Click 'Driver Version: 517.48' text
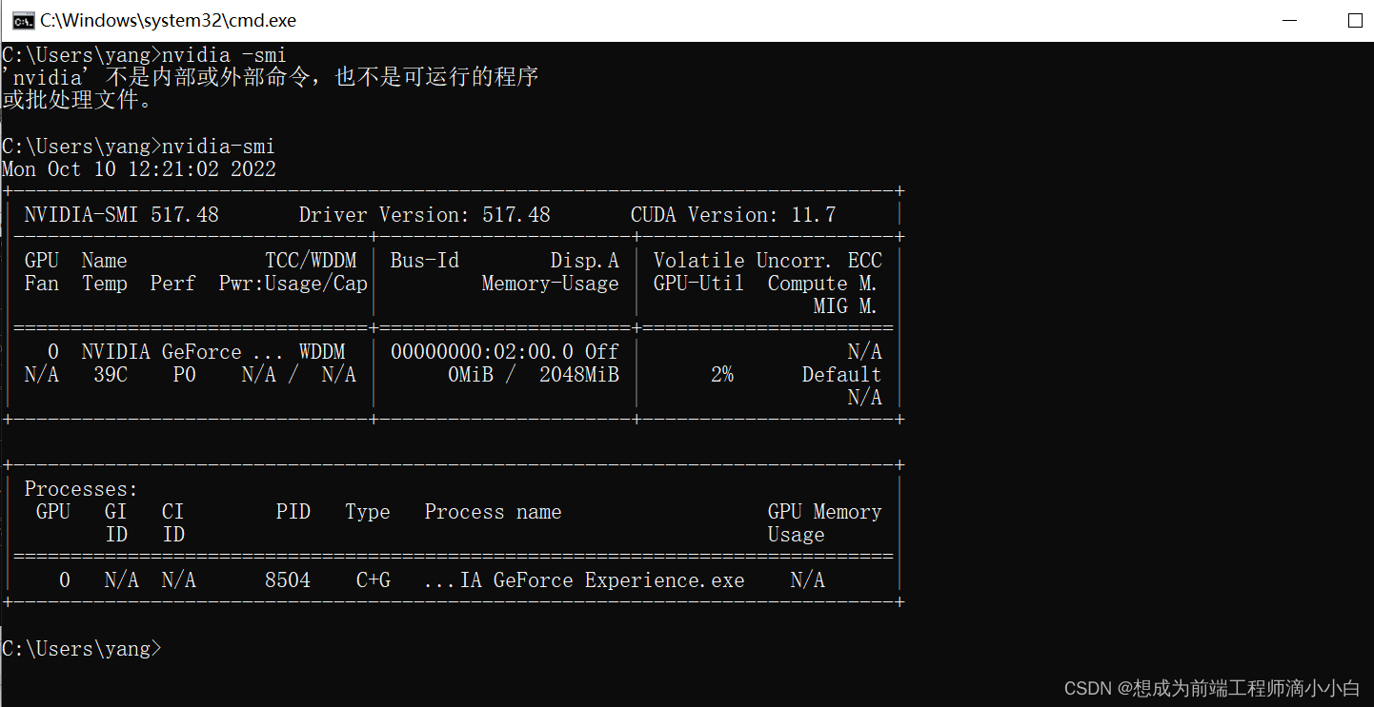The width and height of the screenshot is (1374, 707). 424,215
